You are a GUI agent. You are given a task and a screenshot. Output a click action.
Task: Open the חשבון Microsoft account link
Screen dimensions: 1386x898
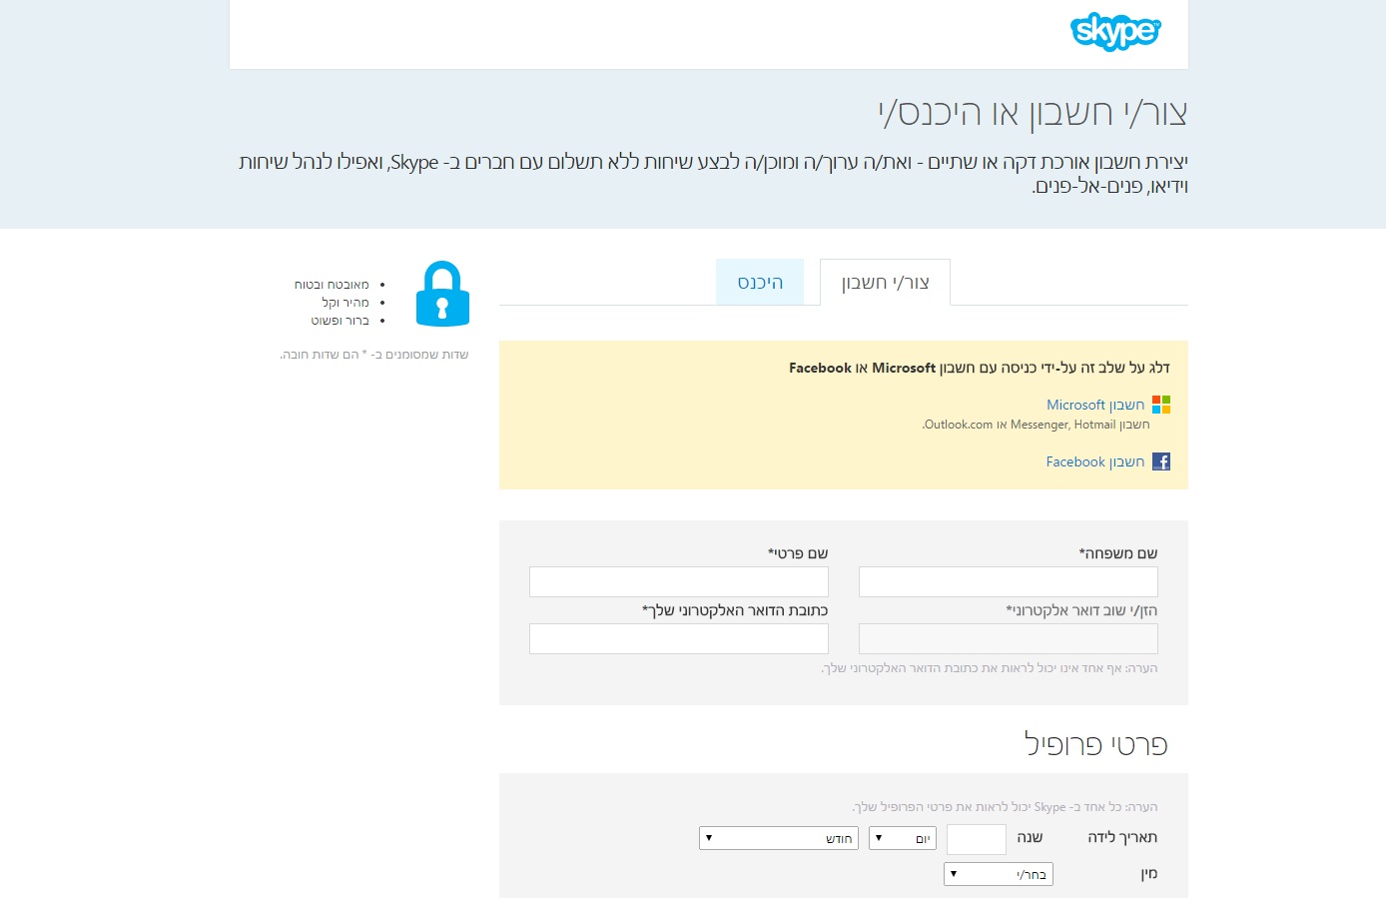point(1094,405)
